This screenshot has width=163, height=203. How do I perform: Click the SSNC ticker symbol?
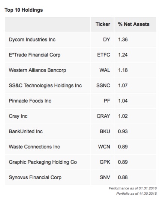pyautogui.click(x=103, y=85)
